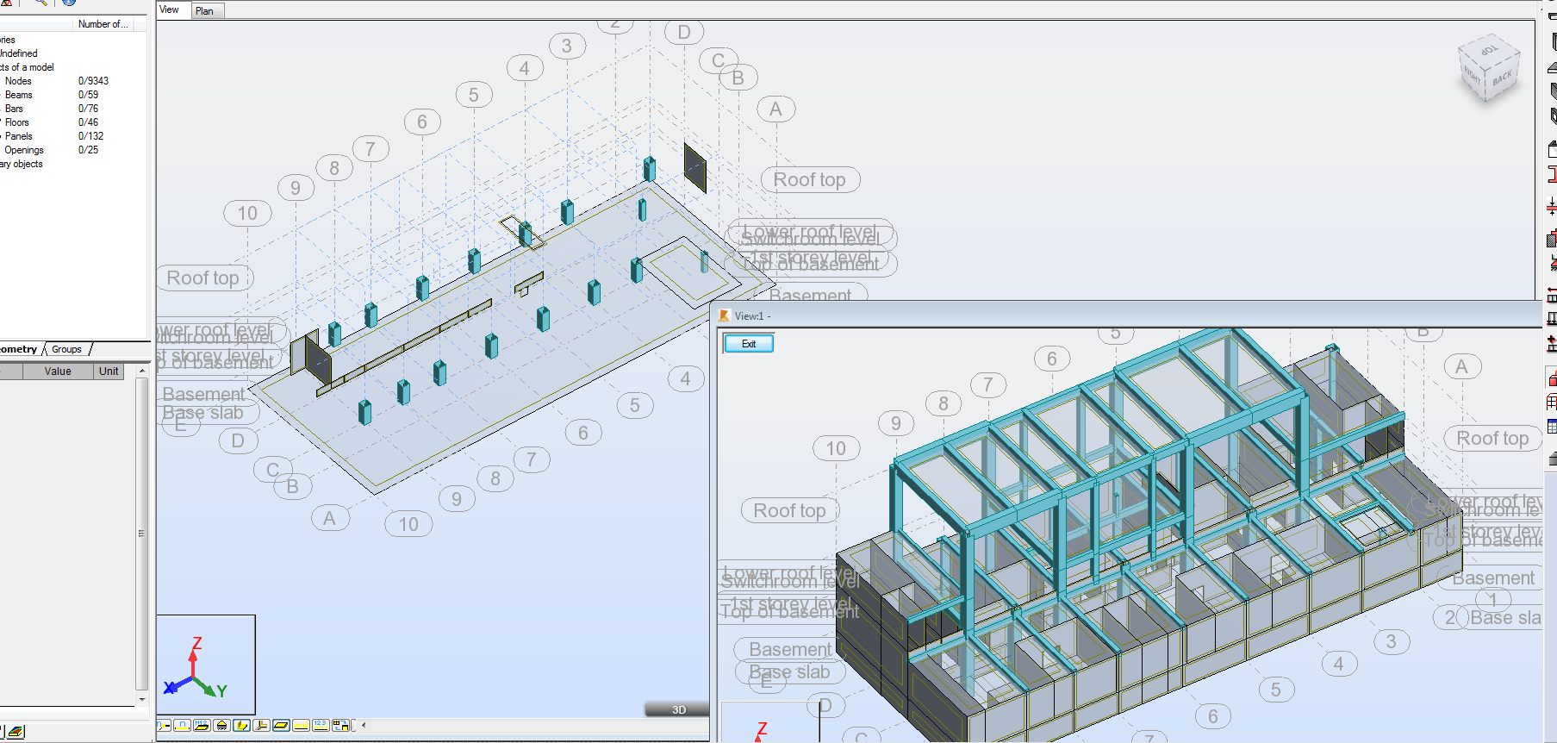Toggle supports symbols display icon
This screenshot has width=1557, height=743.
coord(221,726)
